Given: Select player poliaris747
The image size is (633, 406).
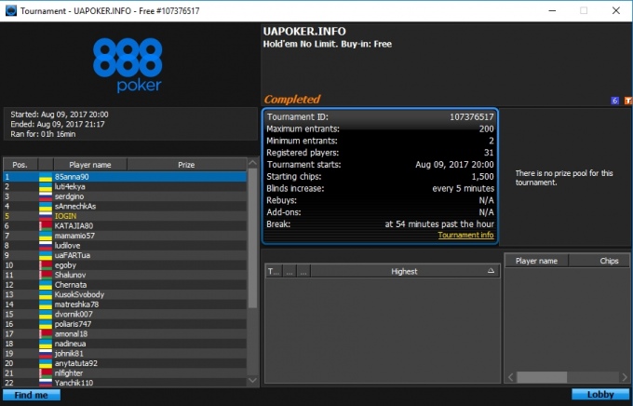Looking at the screenshot, I should 125,324.
